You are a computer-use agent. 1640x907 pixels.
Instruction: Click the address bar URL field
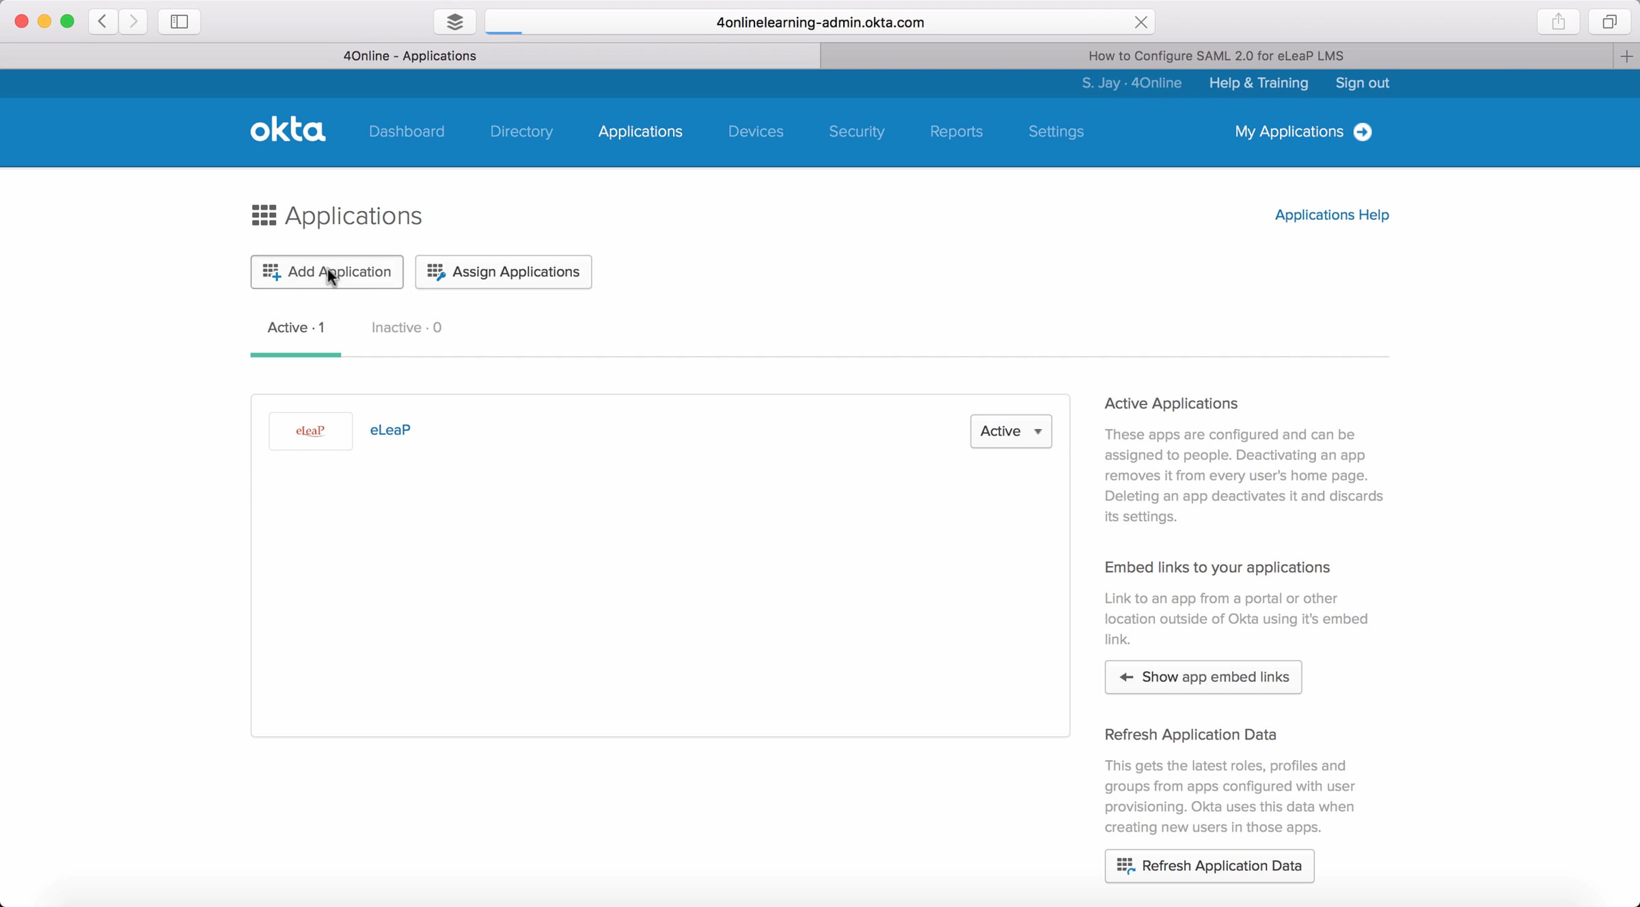(x=819, y=23)
